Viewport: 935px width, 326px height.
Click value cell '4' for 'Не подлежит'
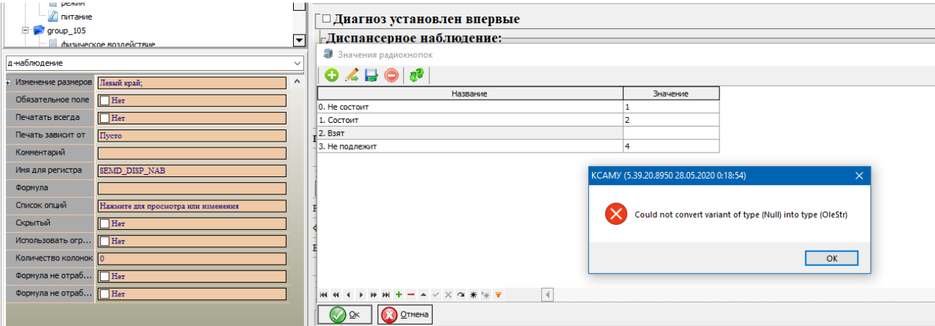pyautogui.click(x=671, y=146)
